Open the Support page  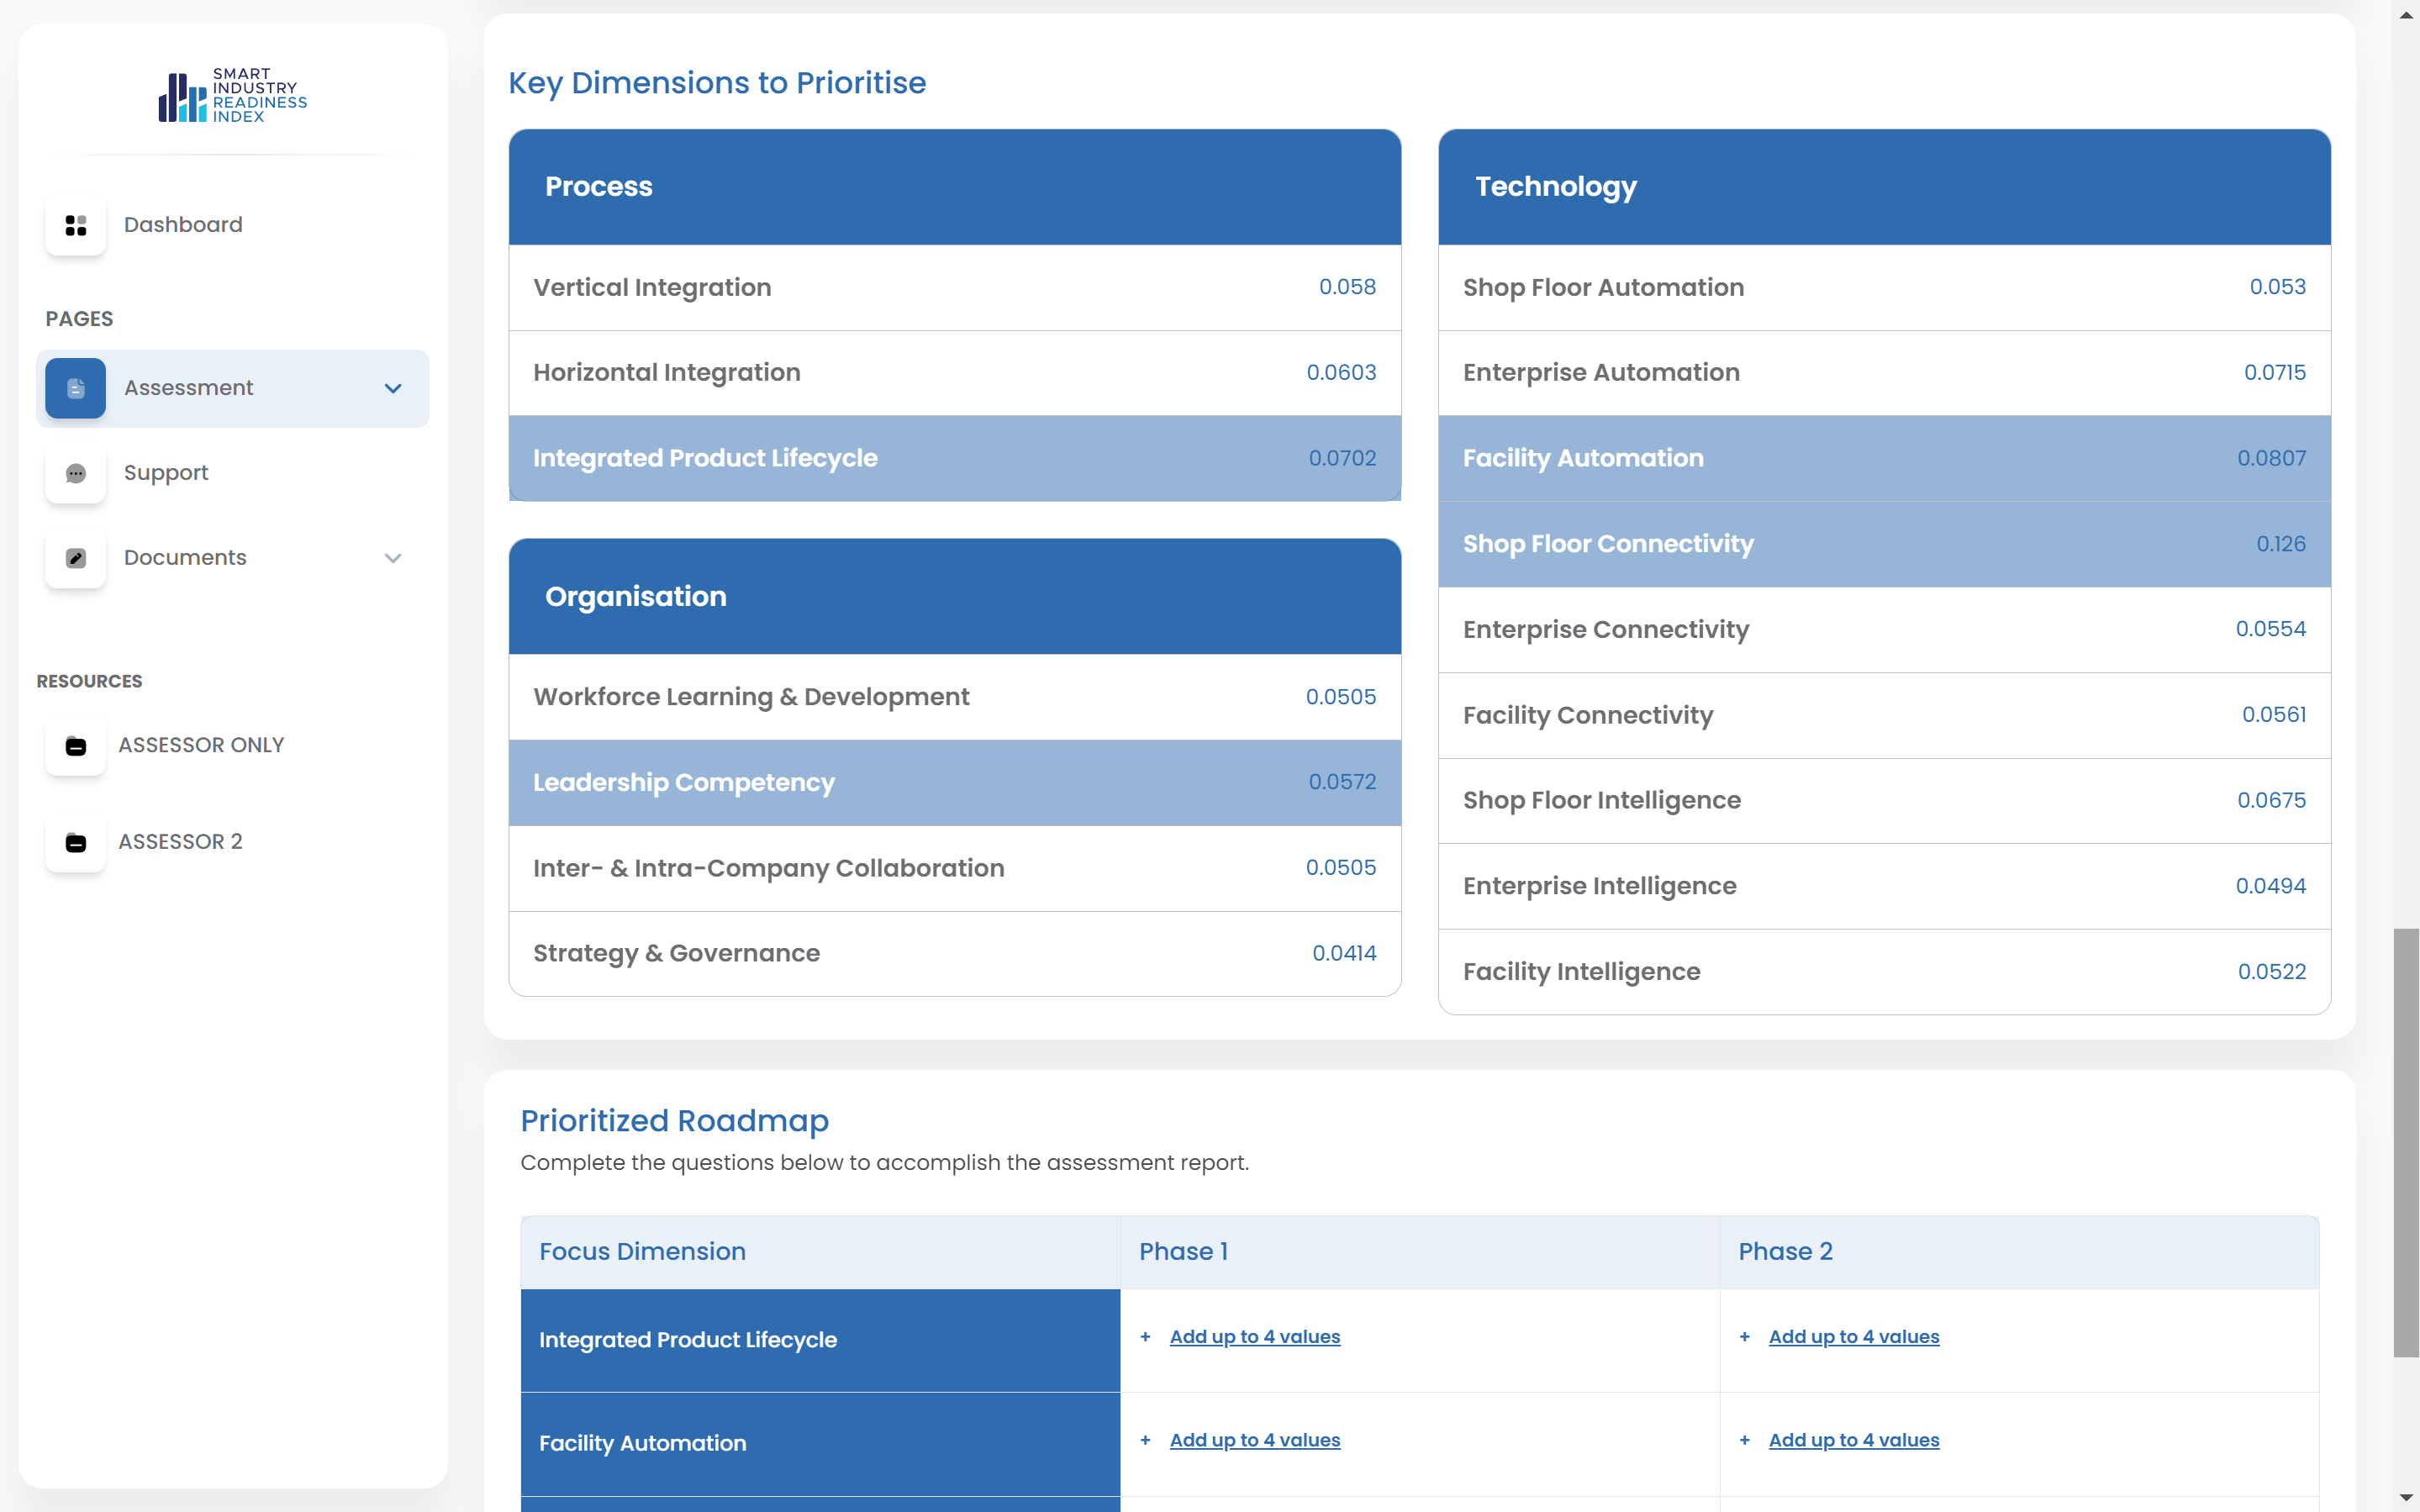pyautogui.click(x=166, y=473)
